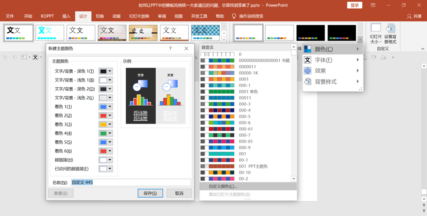Click the 操作说明搜索 search box
This screenshot has height=216, width=427.
click(x=251, y=16)
